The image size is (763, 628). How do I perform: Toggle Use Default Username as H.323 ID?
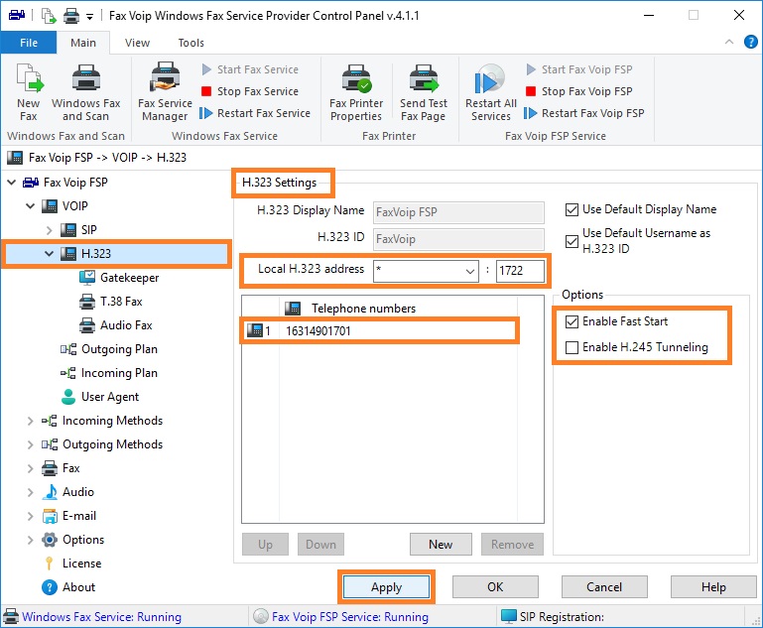click(x=572, y=241)
